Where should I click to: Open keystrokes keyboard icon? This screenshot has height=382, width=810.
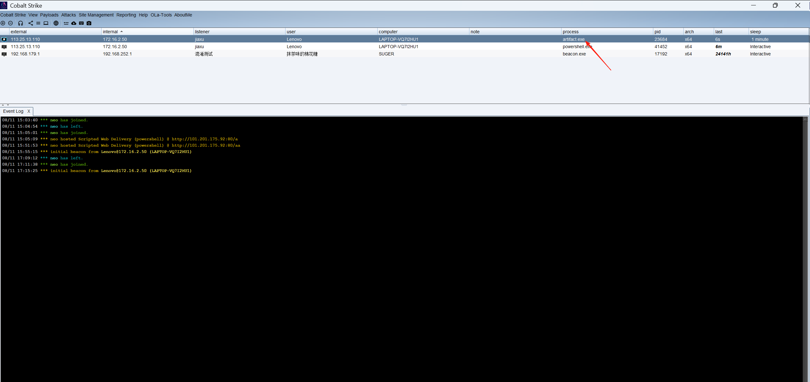click(81, 23)
